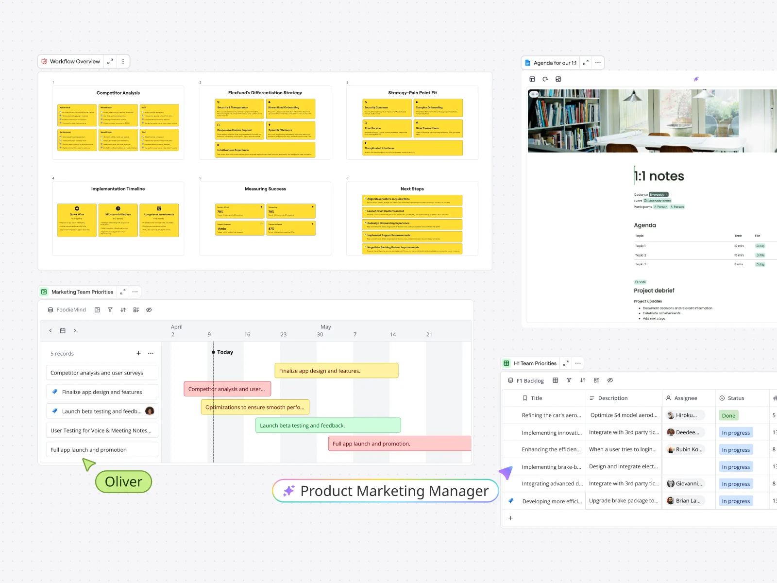Click the 'Full app launch and promotion.' timeline bar
The height and width of the screenshot is (583, 777).
(x=400, y=444)
